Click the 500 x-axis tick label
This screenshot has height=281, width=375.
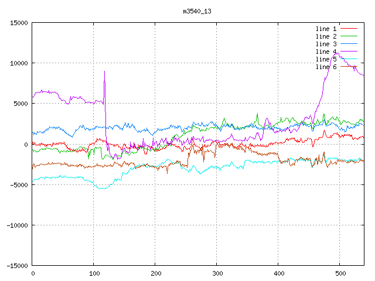(339, 273)
